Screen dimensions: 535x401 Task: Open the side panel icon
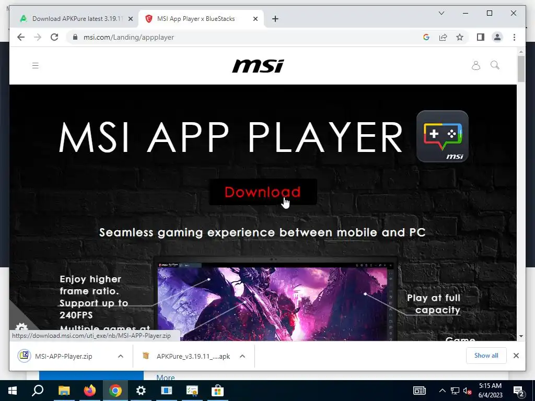(x=481, y=37)
